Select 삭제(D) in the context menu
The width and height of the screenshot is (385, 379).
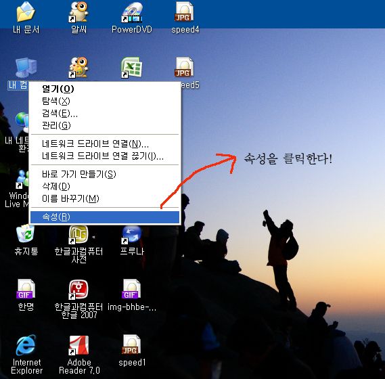pos(105,186)
